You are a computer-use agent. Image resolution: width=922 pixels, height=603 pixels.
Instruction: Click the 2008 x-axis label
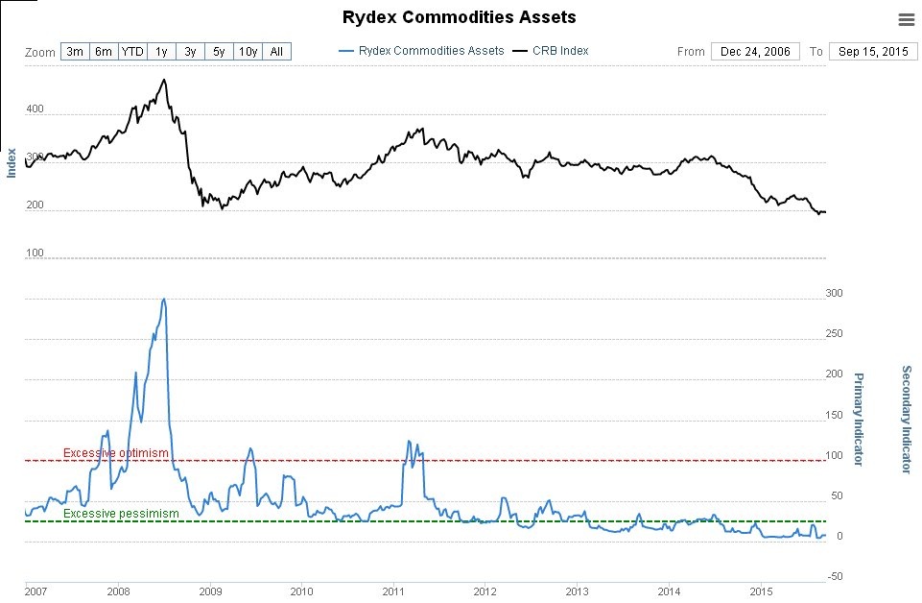(118, 591)
